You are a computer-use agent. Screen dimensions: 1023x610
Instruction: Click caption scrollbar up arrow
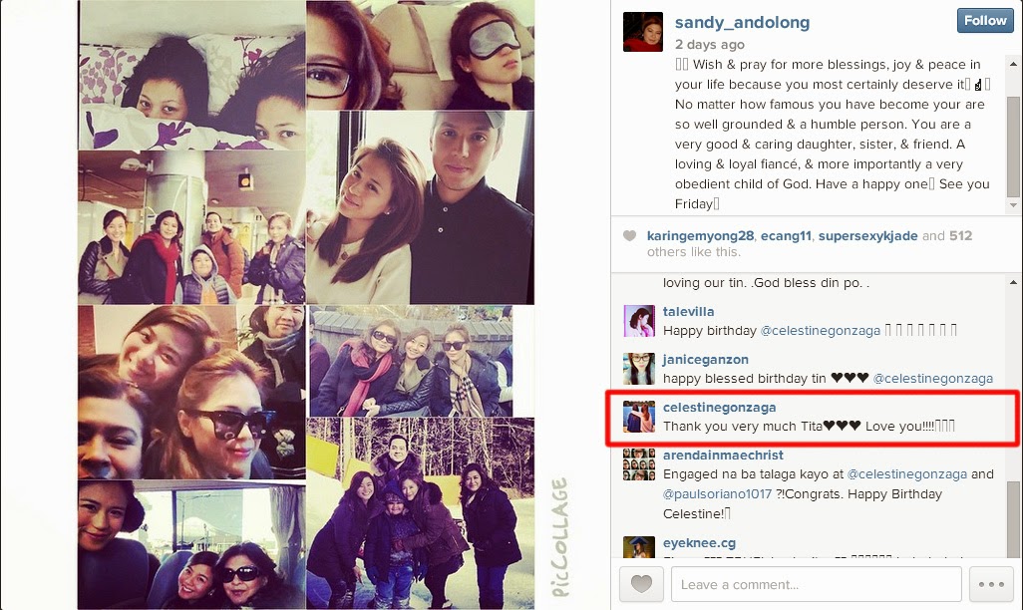tap(1013, 64)
